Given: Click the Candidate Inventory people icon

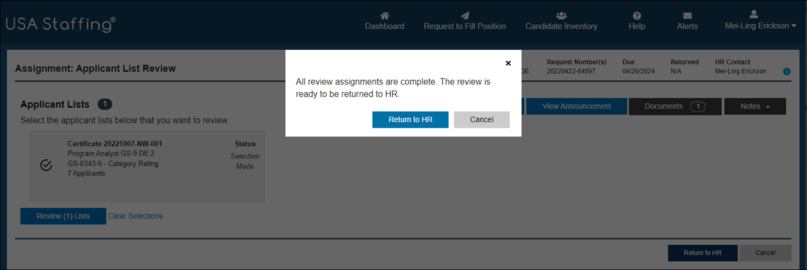Looking at the screenshot, I should (x=561, y=16).
